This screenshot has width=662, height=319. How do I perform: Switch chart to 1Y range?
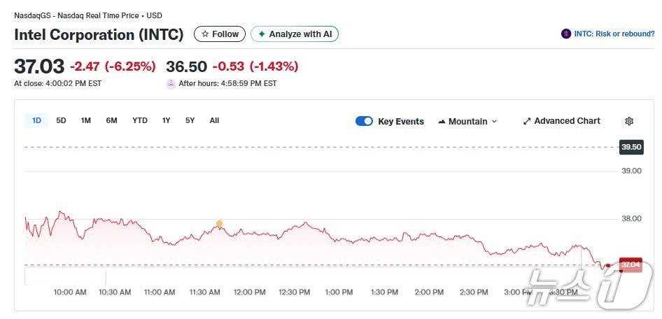click(x=166, y=120)
